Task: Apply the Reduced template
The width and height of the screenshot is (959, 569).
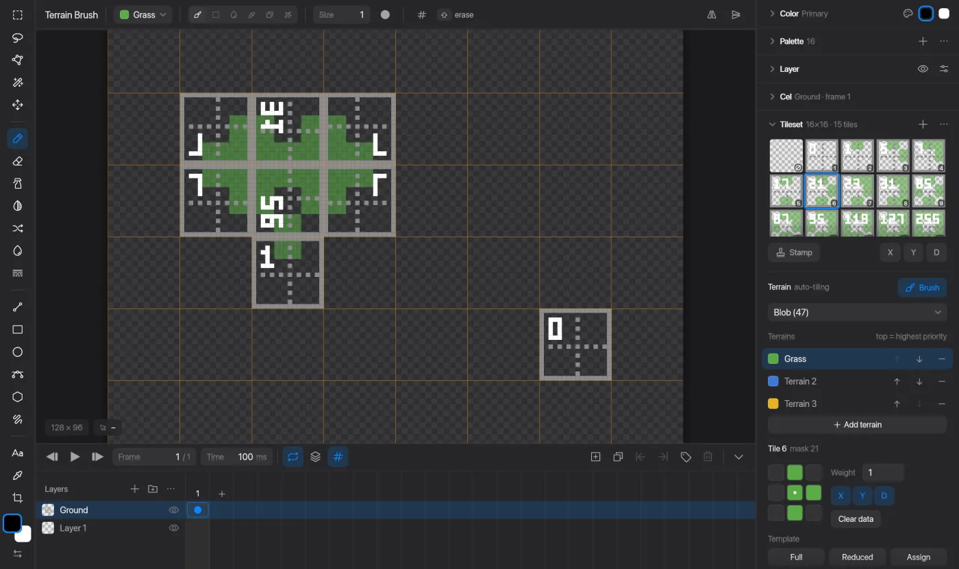Action: tap(858, 557)
